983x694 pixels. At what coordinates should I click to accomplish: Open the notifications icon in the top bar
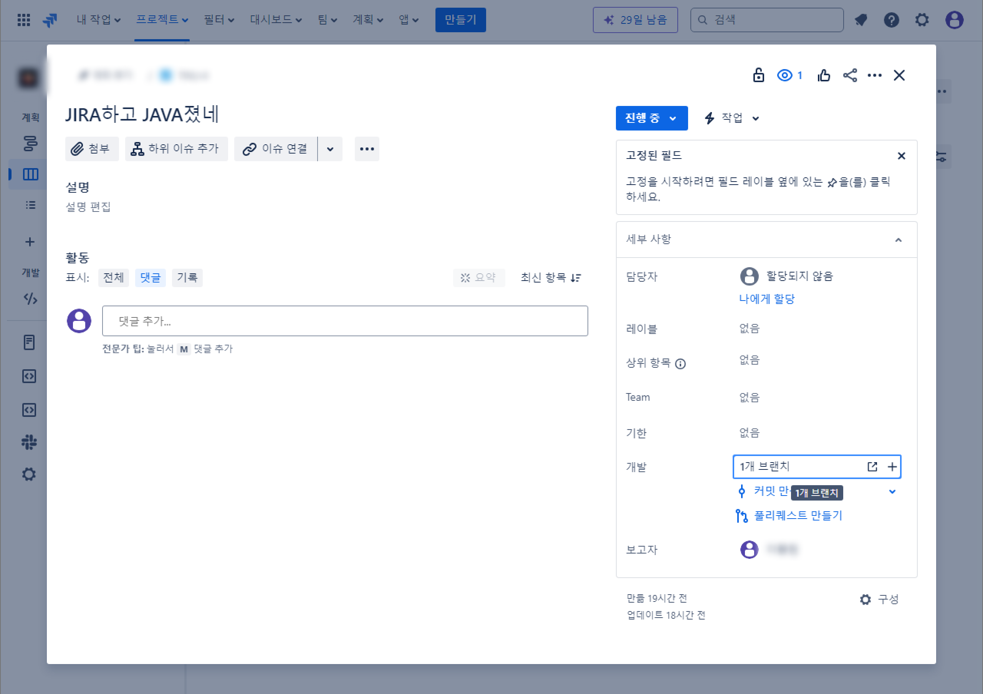[x=861, y=20]
